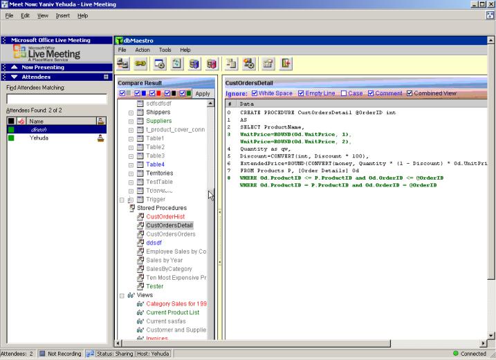This screenshot has width=496, height=360.
Task: Enable the Case ignore checkbox
Action: [x=343, y=93]
